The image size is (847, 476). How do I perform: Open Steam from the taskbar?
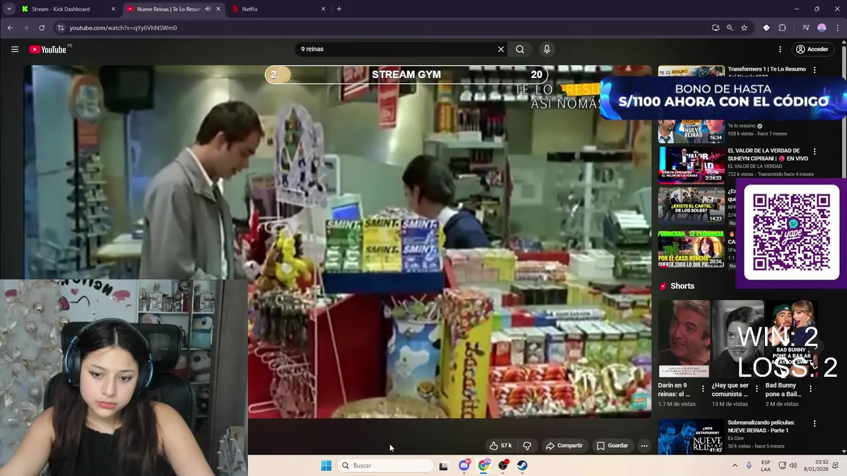click(523, 465)
